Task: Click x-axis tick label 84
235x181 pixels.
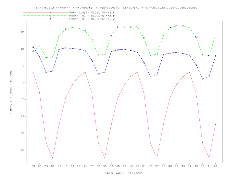Action: point(216,166)
